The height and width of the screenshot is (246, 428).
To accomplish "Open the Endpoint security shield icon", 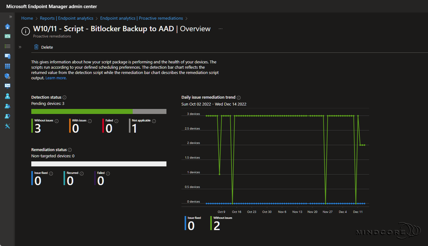I will (x=7, y=76).
